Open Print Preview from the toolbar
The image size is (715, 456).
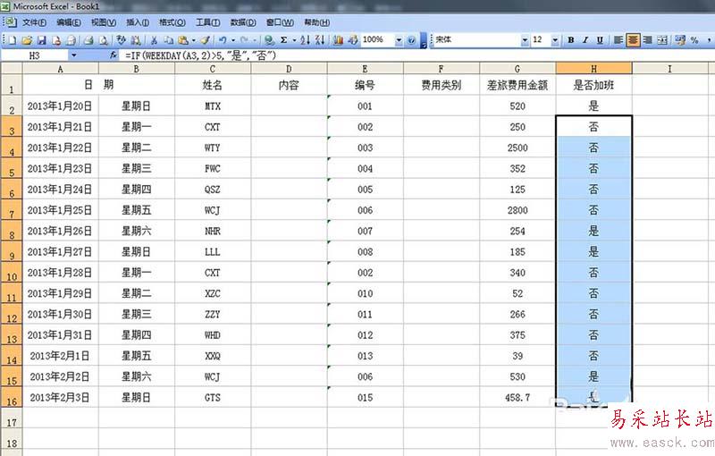point(104,40)
